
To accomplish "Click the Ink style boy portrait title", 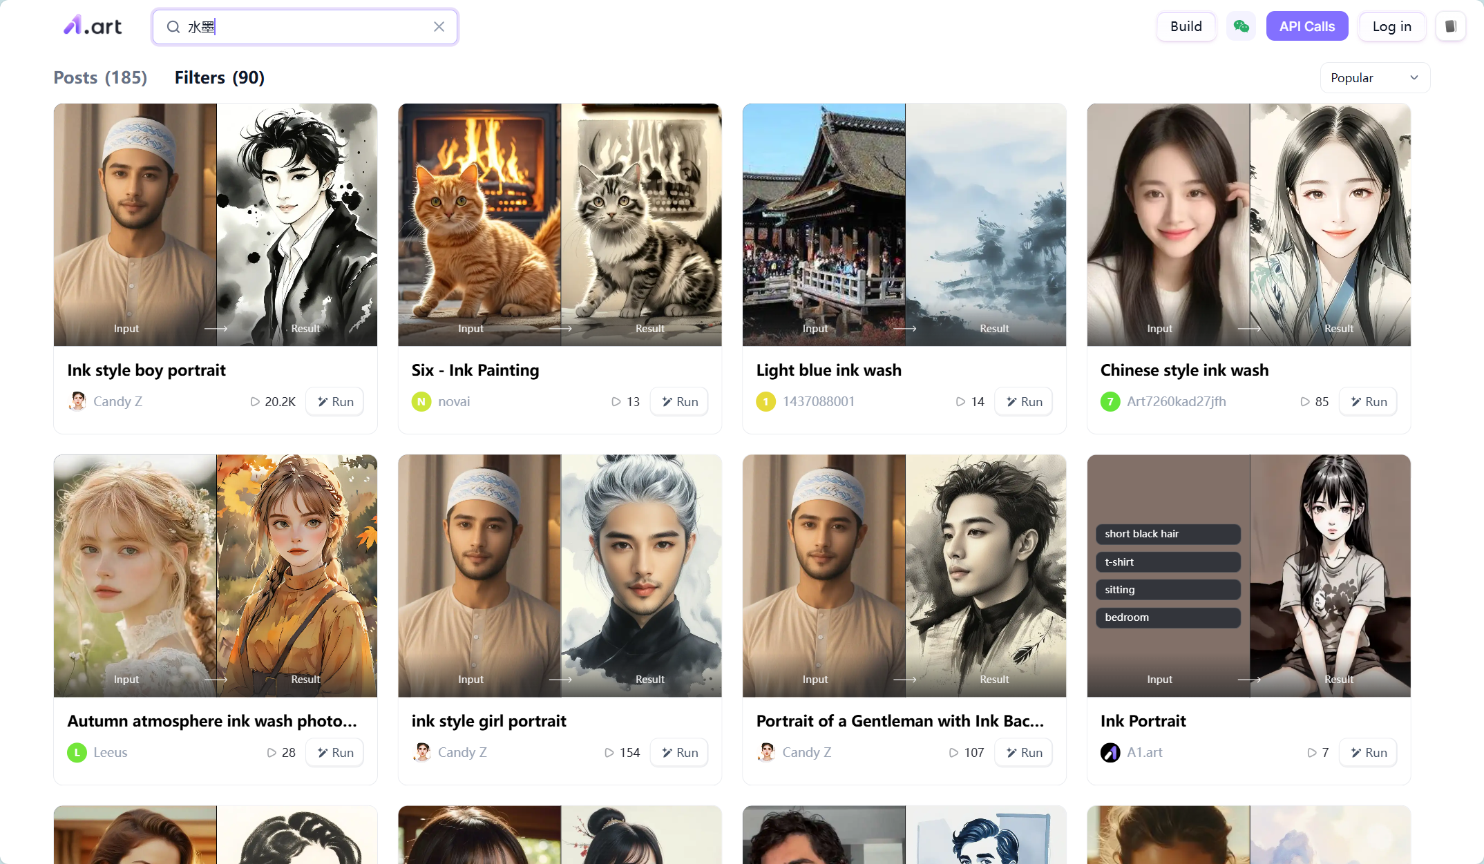I will (146, 370).
